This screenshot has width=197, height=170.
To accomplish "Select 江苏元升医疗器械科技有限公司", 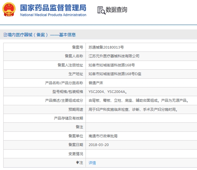I will tap(114, 56).
